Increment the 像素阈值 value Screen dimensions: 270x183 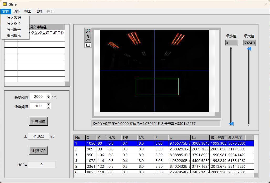point(48,105)
